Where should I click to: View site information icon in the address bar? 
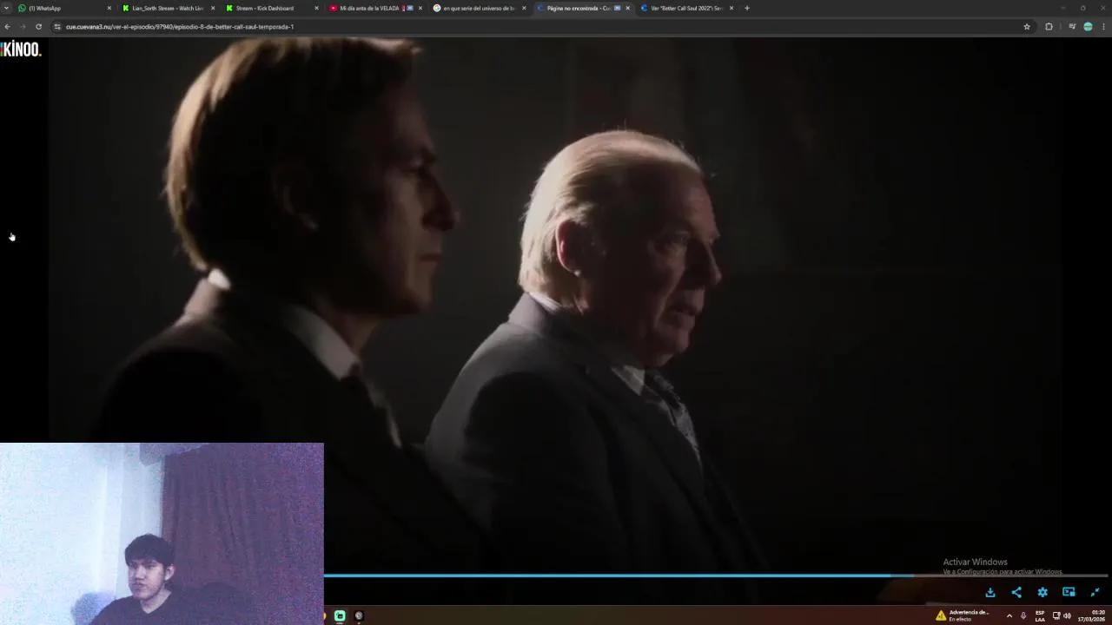57,27
